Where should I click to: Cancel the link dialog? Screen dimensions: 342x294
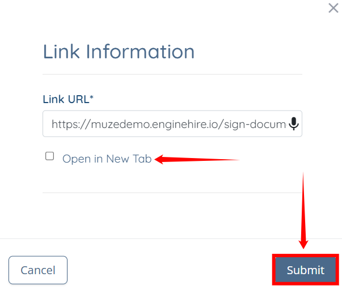pos(38,270)
